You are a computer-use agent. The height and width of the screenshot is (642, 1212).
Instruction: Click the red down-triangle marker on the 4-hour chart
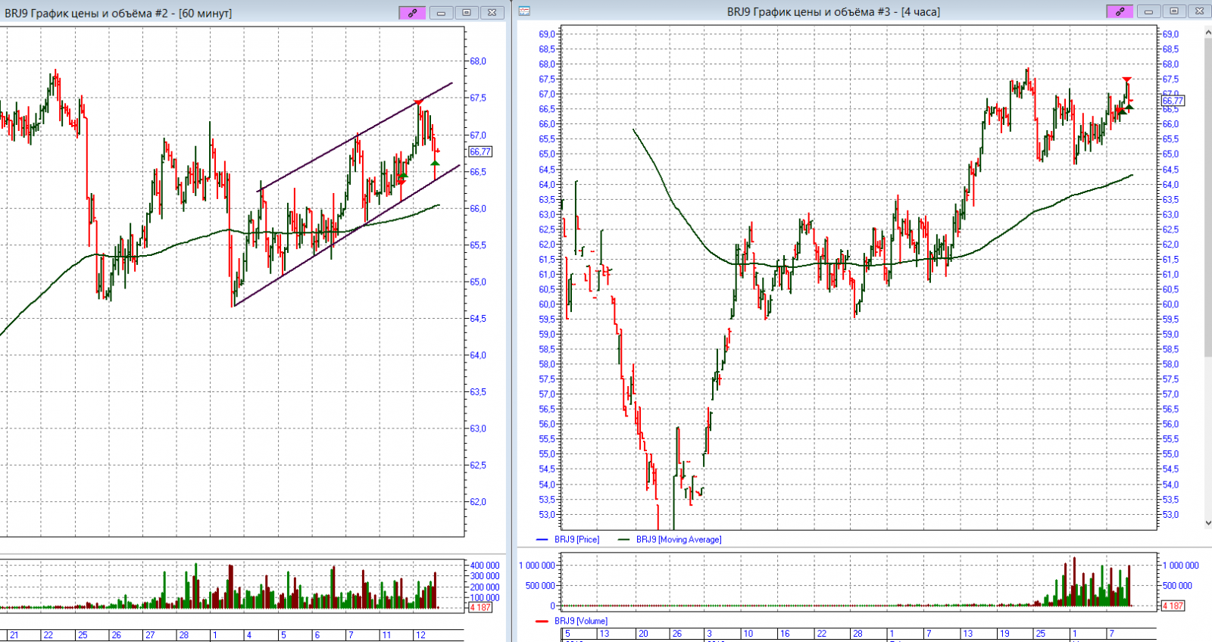point(1126,79)
